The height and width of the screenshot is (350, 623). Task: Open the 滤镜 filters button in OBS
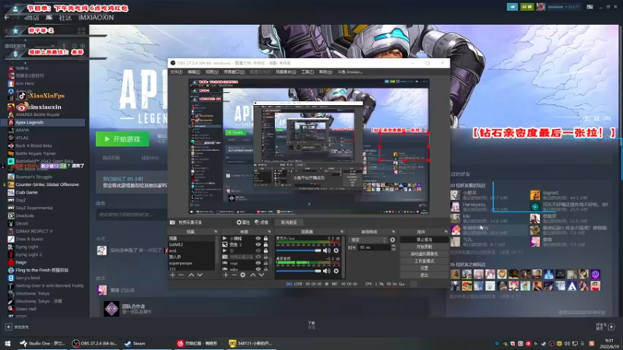tap(262, 222)
